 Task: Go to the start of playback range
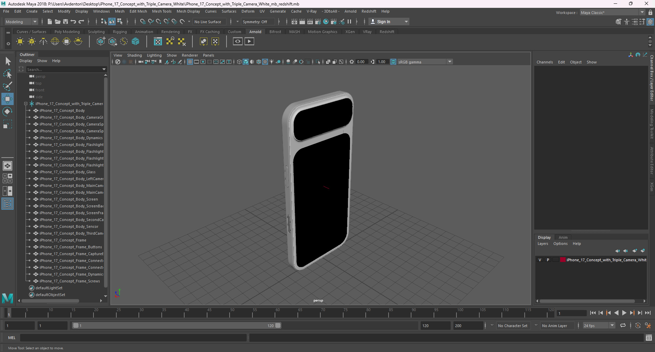click(x=593, y=313)
